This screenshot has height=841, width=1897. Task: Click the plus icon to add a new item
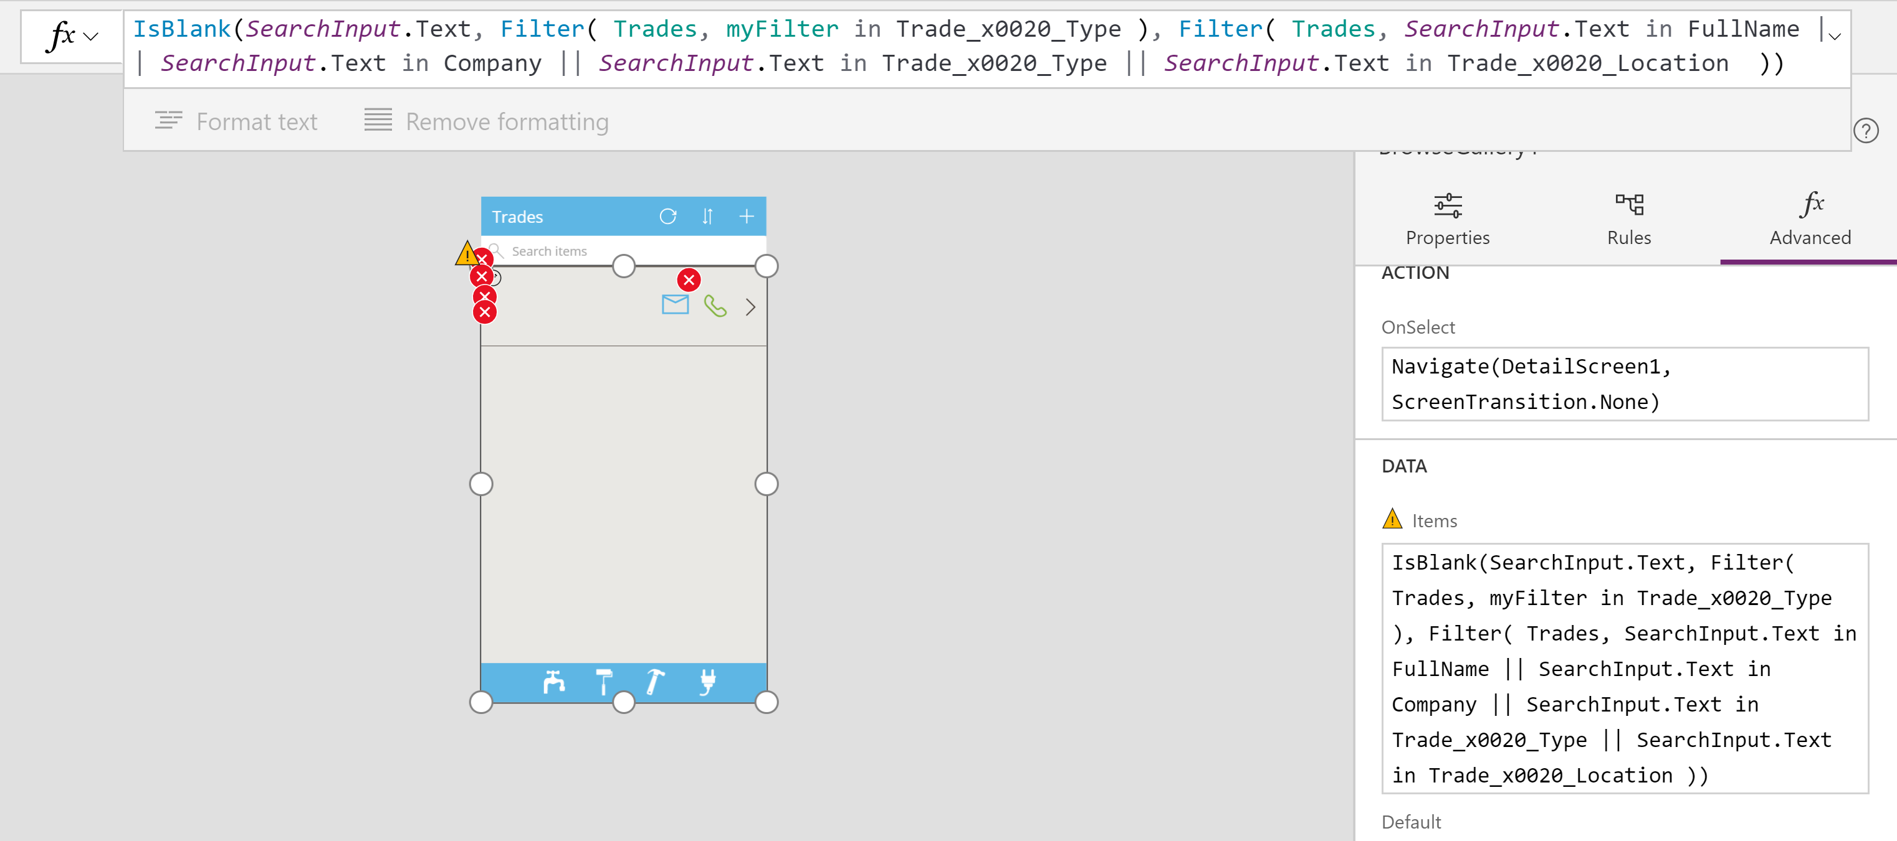746,217
